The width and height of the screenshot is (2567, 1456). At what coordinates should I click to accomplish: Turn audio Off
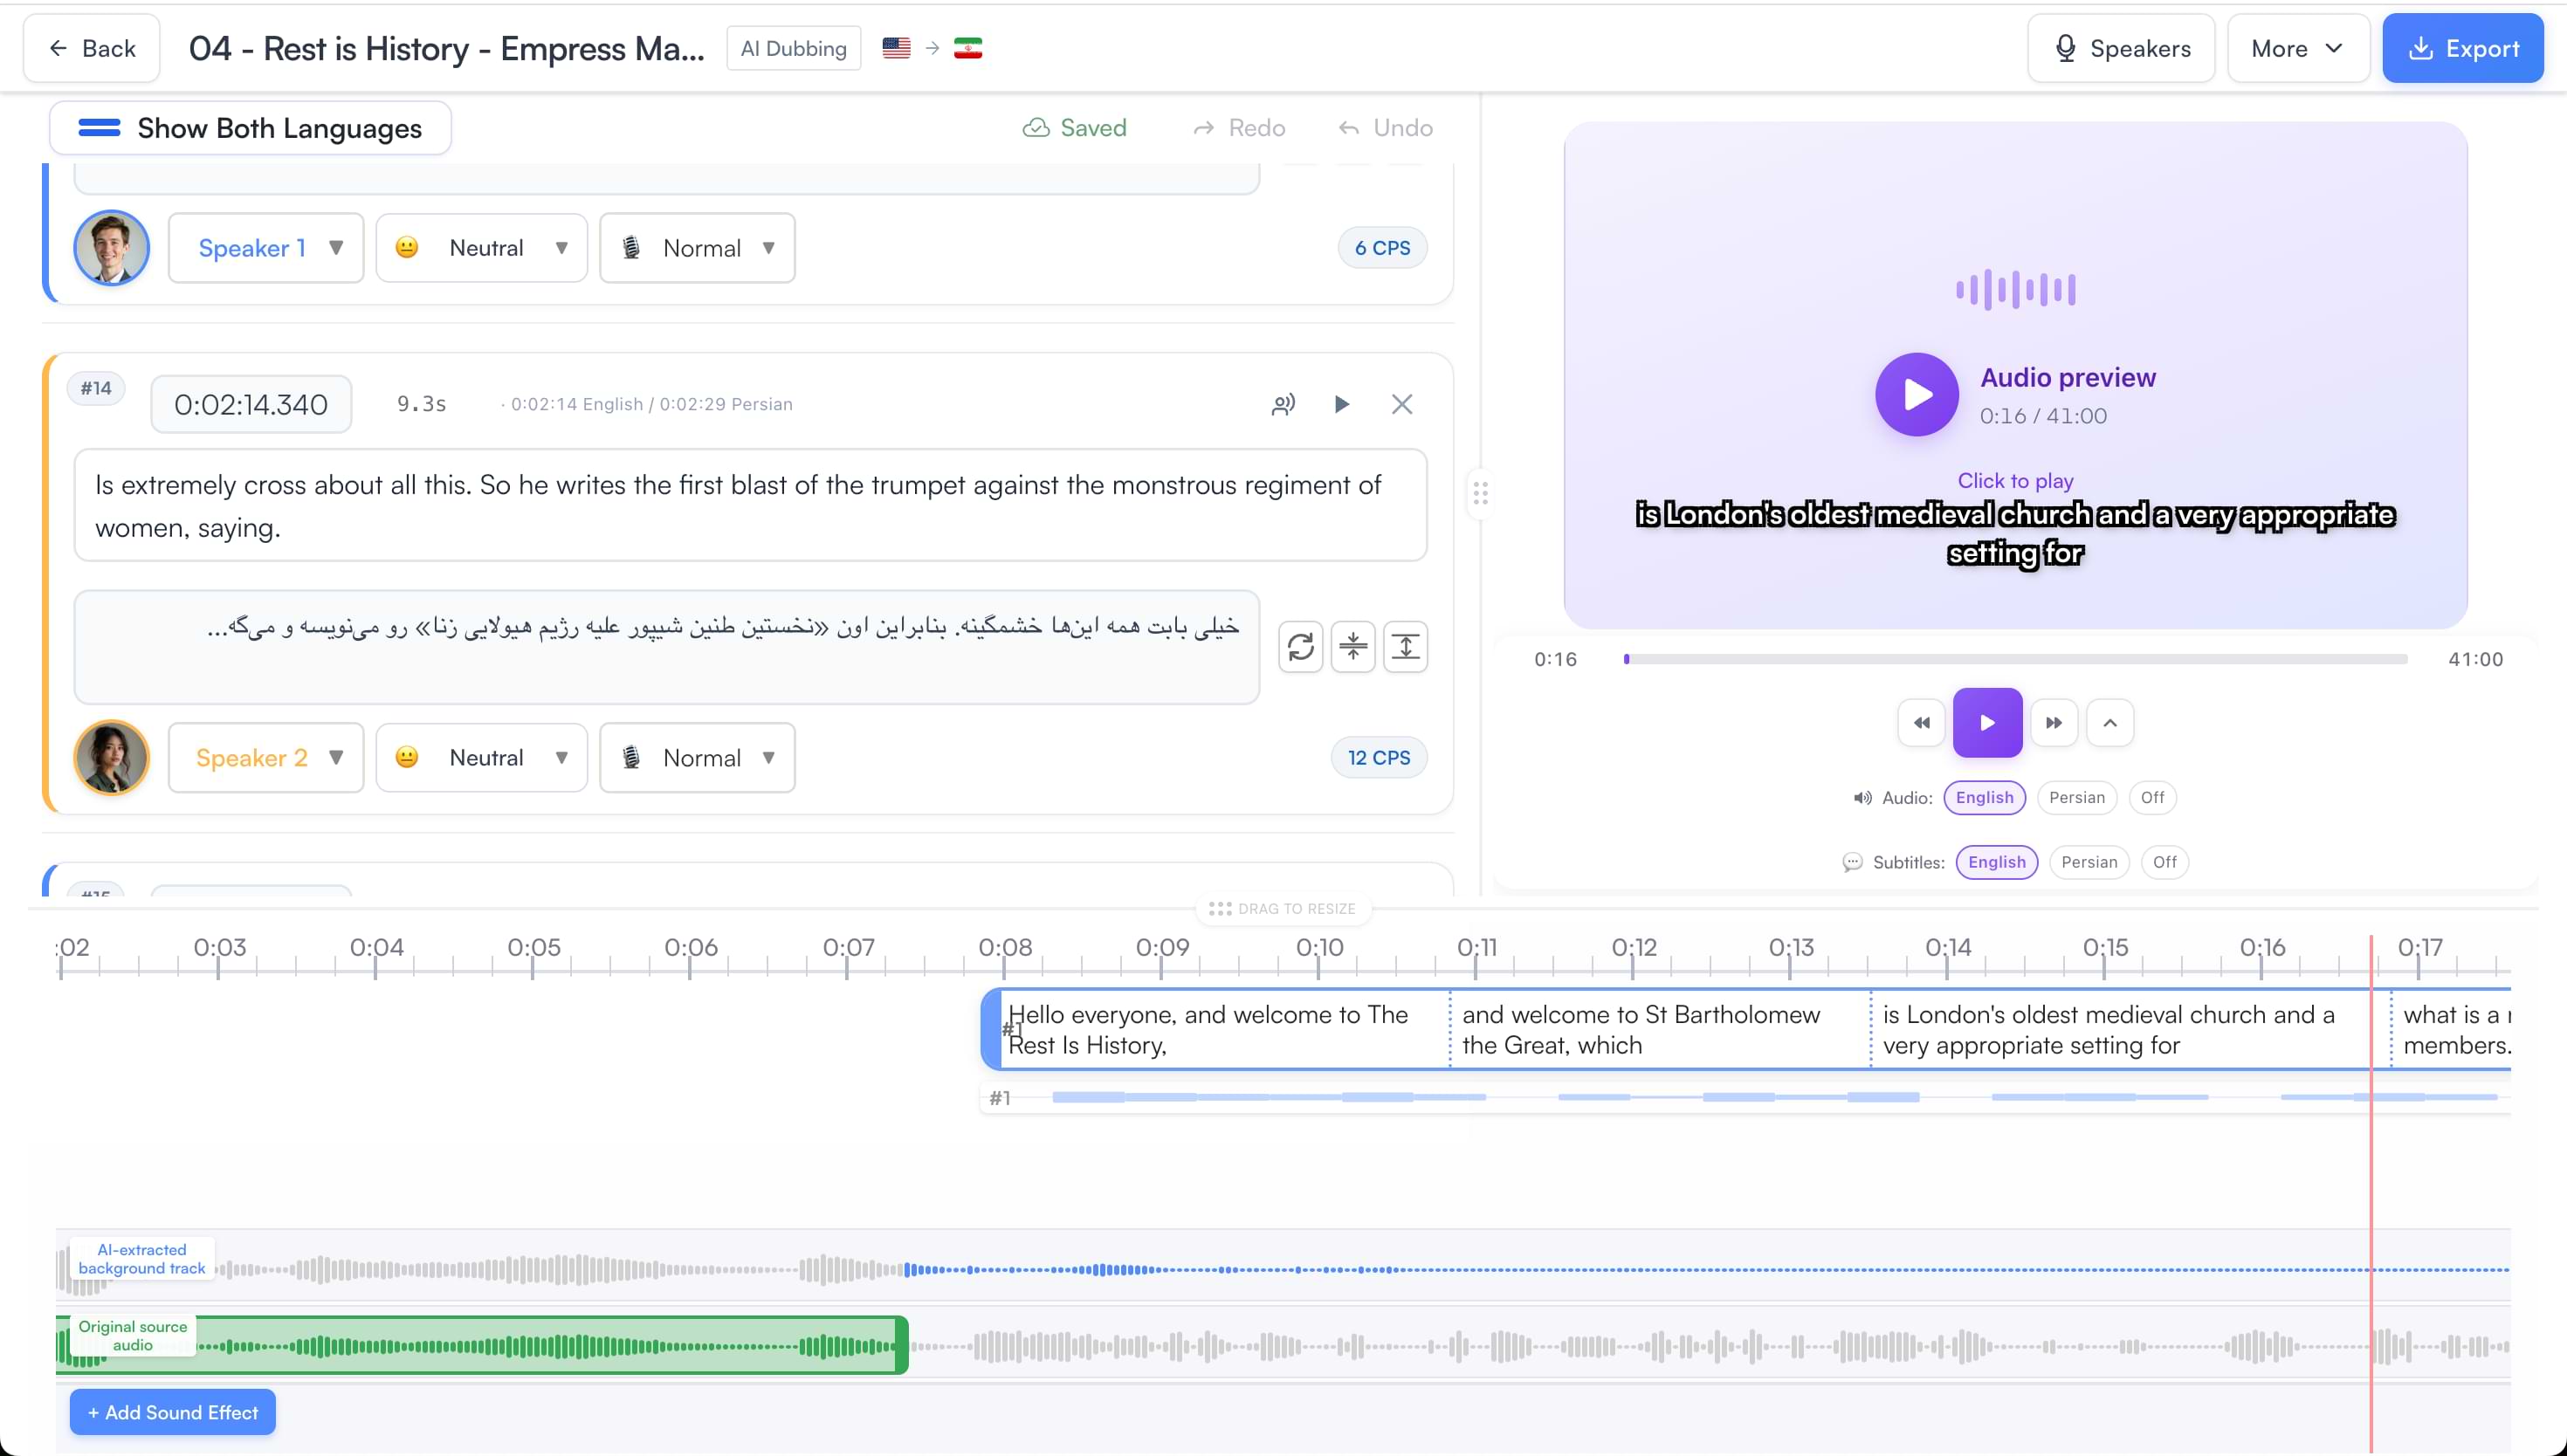(2152, 797)
